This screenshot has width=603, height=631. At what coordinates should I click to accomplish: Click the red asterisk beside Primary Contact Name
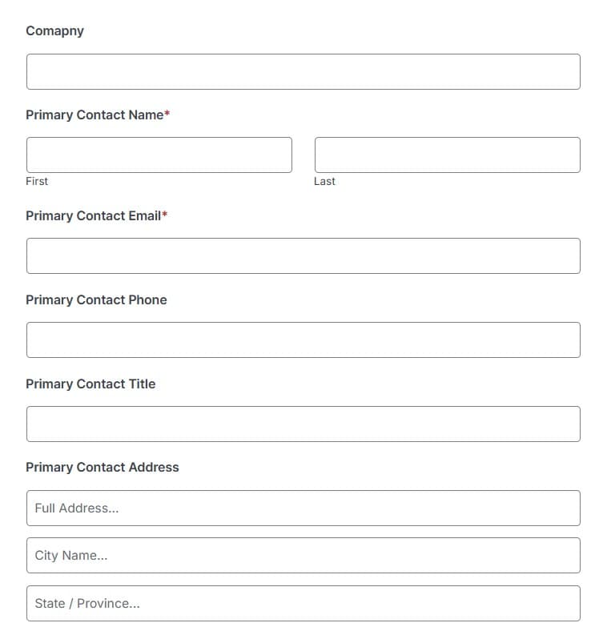point(167,114)
